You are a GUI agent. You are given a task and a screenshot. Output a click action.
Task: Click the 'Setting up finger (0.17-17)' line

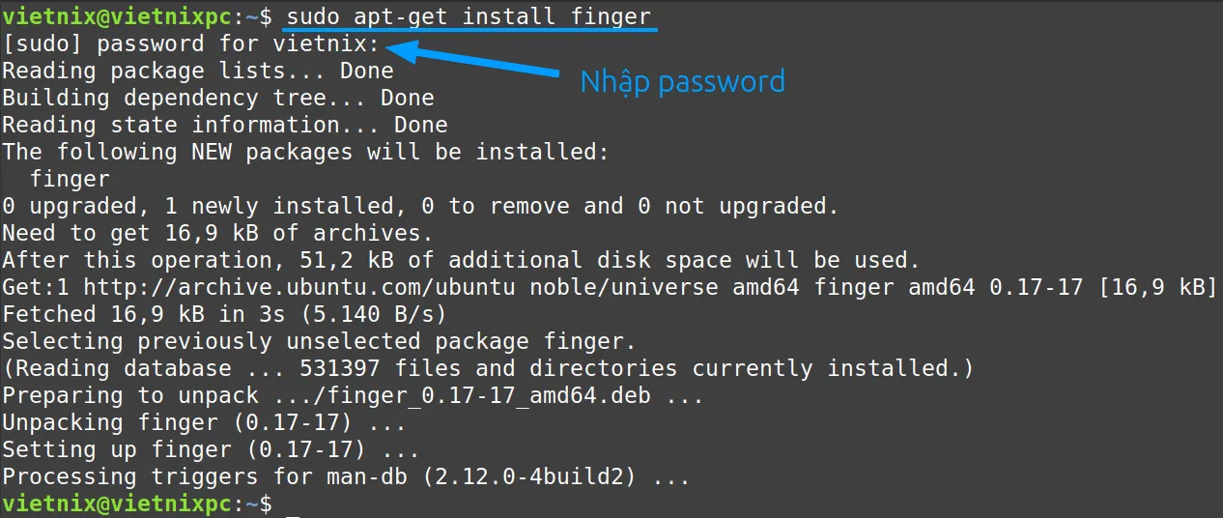click(212, 449)
